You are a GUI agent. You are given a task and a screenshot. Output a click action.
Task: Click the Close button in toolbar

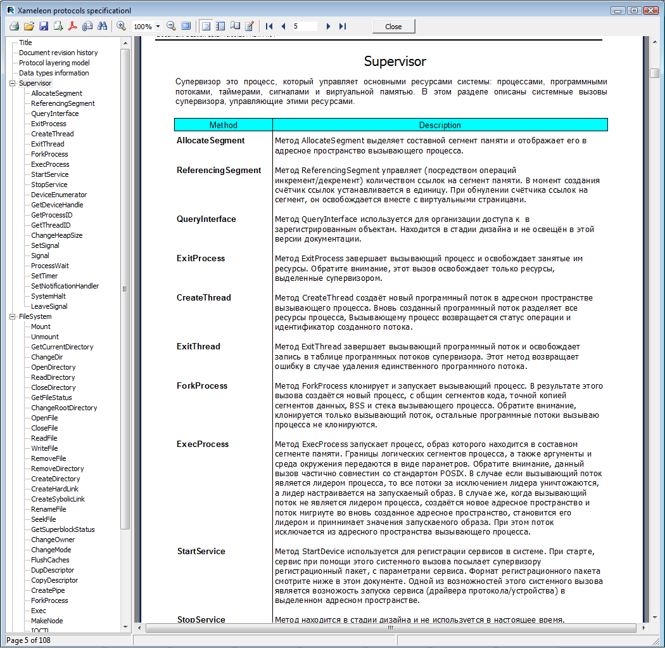pyautogui.click(x=393, y=27)
